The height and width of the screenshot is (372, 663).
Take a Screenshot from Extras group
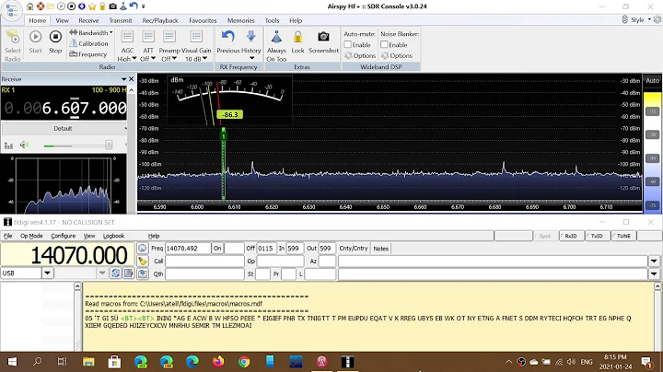323,41
